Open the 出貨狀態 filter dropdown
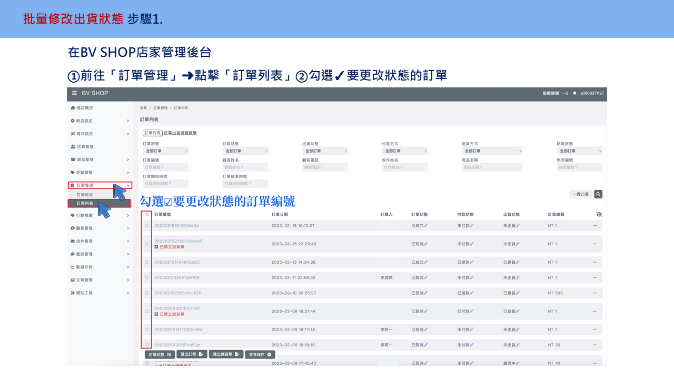Viewport: 674px width, 379px height. click(x=325, y=151)
